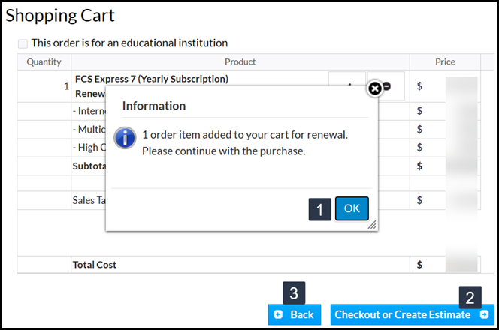This screenshot has height=330, width=499.
Task: Click the Total Cost row label
Action: tap(95, 265)
